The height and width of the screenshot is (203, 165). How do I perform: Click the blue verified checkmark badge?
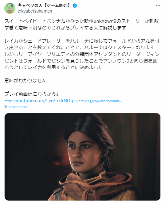(x=75, y=6)
